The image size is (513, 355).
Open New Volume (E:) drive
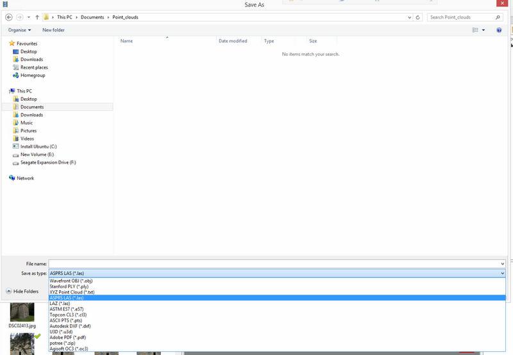click(33, 154)
